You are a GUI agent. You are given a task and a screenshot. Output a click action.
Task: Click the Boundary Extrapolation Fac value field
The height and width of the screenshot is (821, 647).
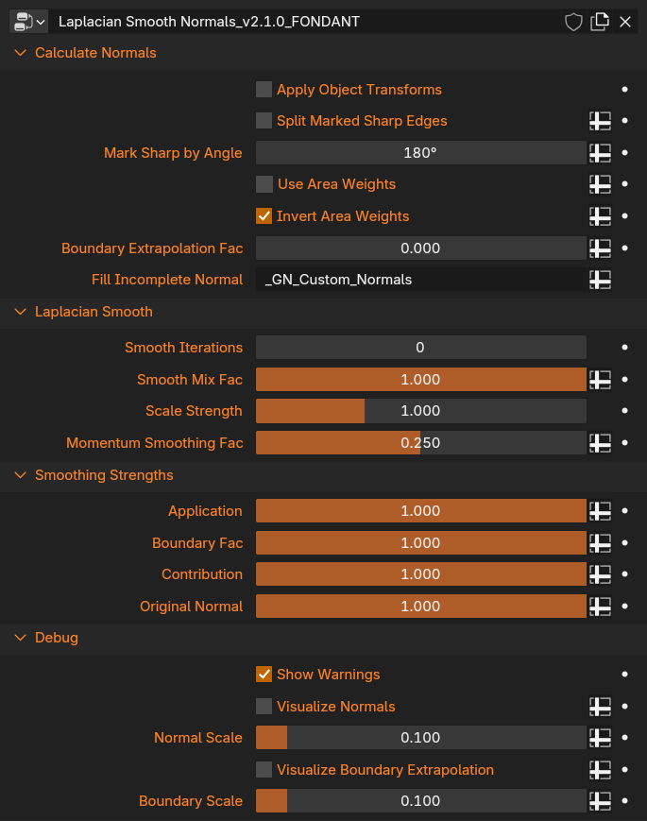[421, 248]
